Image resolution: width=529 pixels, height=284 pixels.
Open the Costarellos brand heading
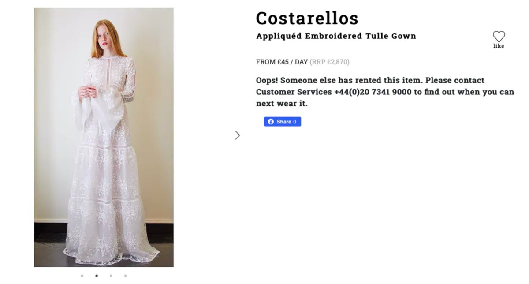pos(307,18)
